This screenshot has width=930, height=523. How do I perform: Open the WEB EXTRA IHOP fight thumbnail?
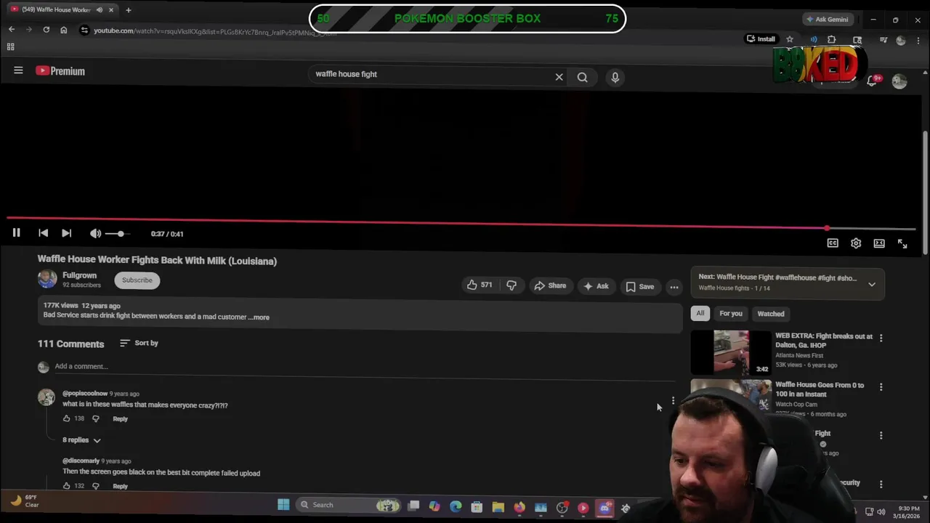click(730, 352)
